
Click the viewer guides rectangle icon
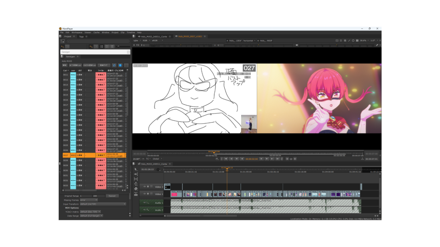337,40
